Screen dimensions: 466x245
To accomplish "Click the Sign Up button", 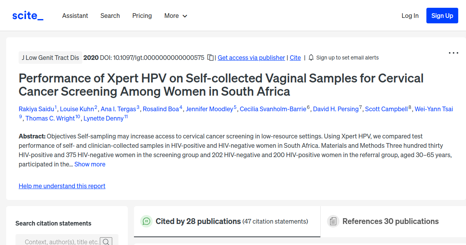I will pyautogui.click(x=442, y=16).
